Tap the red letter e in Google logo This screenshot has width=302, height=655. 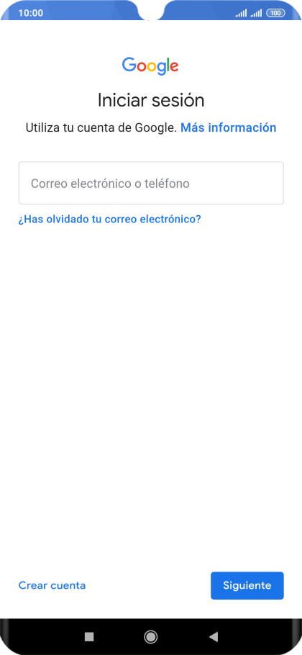[174, 67]
